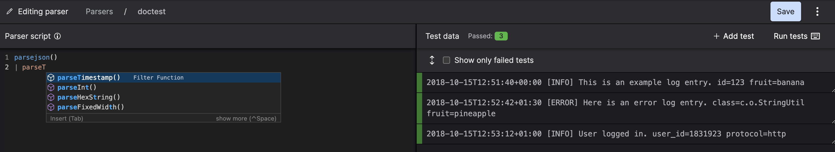Click the cube icon next to parseInt()

[x=51, y=87]
